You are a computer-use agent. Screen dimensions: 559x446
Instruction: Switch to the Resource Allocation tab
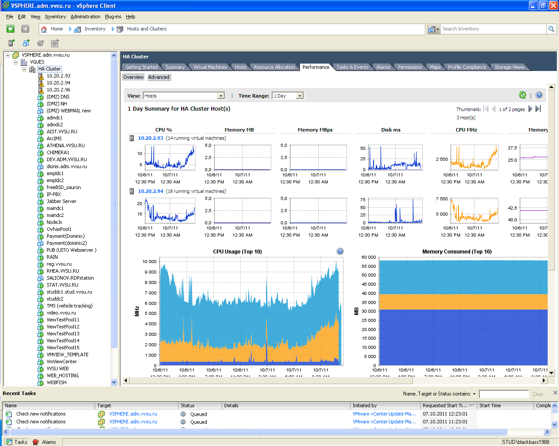(x=274, y=67)
